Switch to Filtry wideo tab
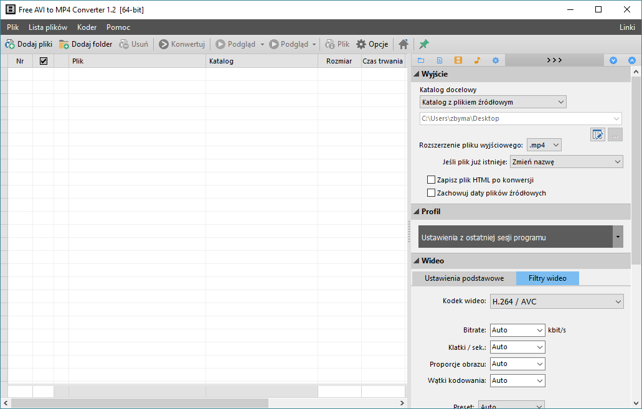Viewport: 642px width, 409px height. click(547, 278)
